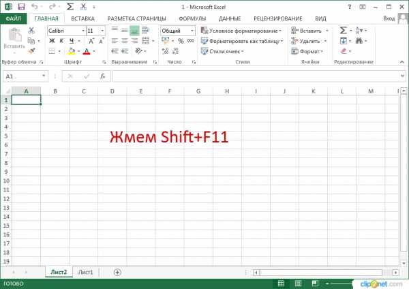This screenshot has height=289, width=409.
Task: Click the Cut scissors icon in clipboard group
Action: [x=31, y=31]
